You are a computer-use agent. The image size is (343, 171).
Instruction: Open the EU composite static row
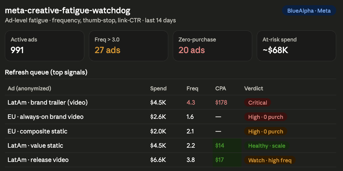coord(171,131)
